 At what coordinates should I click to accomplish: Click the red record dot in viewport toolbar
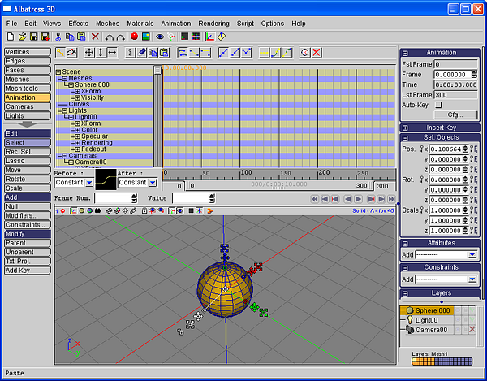62,210
